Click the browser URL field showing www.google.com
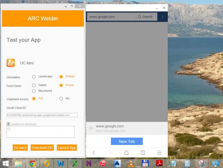The height and width of the screenshot is (168, 223). coord(111,17)
